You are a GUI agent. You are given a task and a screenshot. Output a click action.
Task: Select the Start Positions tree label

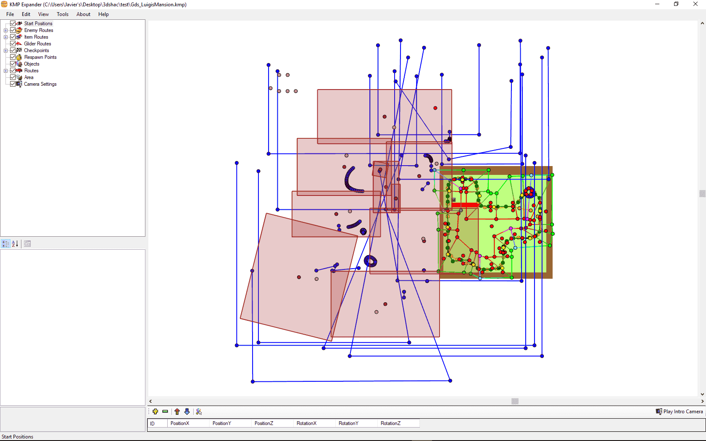click(x=38, y=24)
